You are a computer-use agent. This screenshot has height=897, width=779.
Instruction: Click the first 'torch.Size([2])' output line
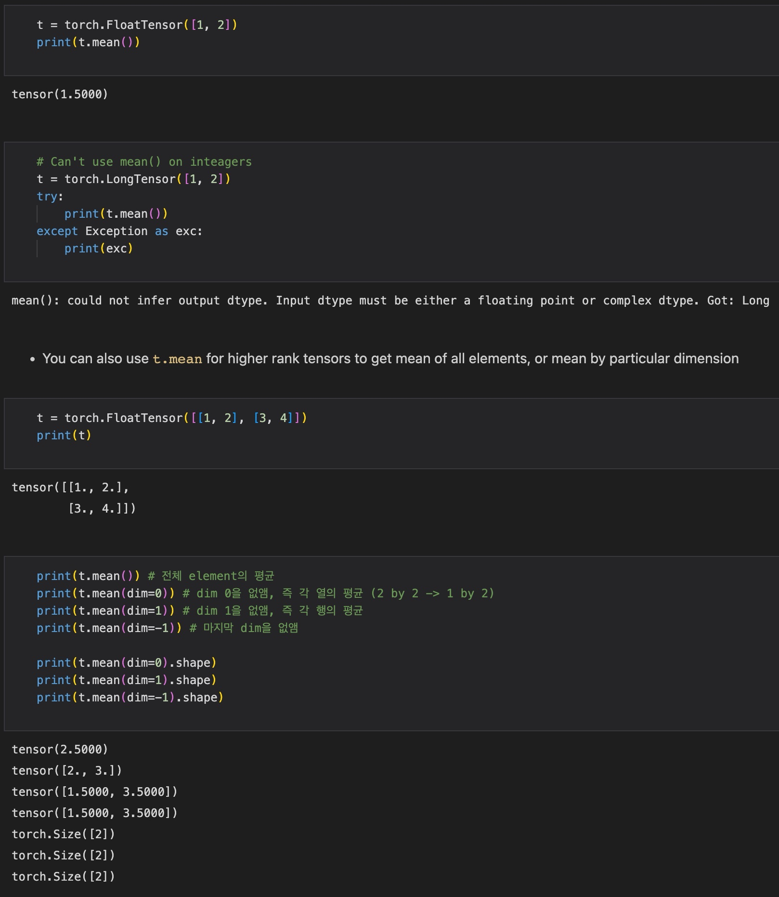point(64,834)
